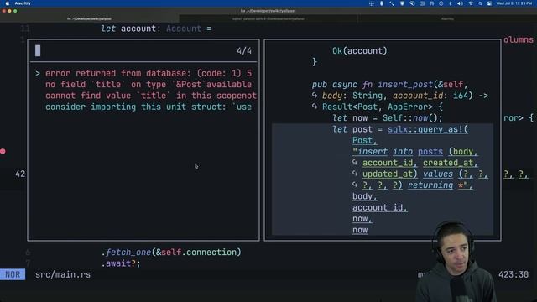Screen dimensions: 537x302
Task: Click 'insert_post' function name in preview
Action: coord(405,85)
